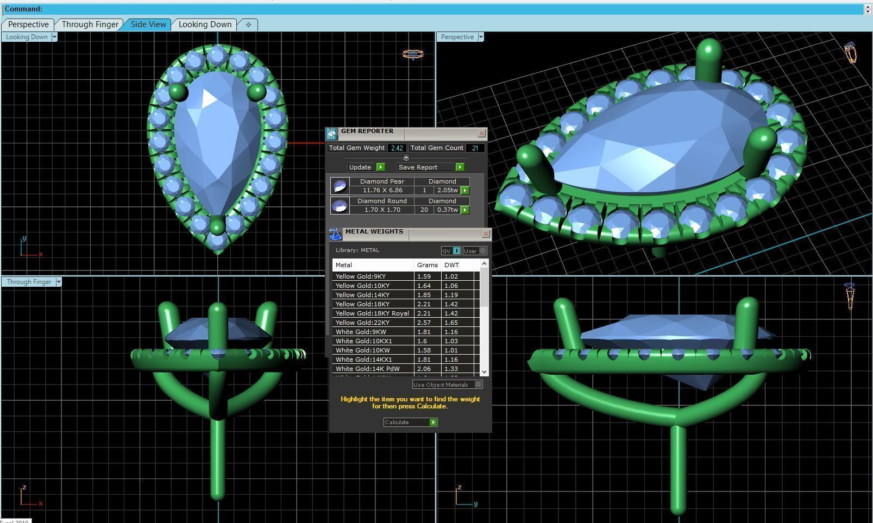Click green arrow beside 2.05tw
Viewport: 873px width, 523px height.
(465, 190)
